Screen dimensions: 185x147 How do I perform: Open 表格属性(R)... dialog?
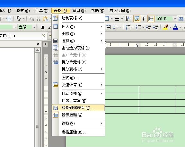click(x=78, y=132)
